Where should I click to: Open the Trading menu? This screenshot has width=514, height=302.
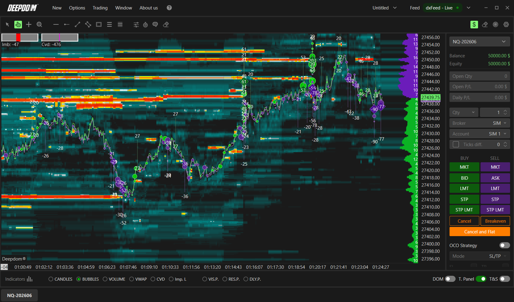pyautogui.click(x=100, y=8)
